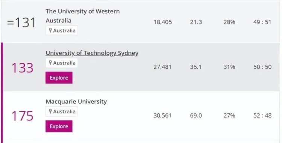Click the 69.0 students per staff value
282x143 pixels.
click(196, 115)
